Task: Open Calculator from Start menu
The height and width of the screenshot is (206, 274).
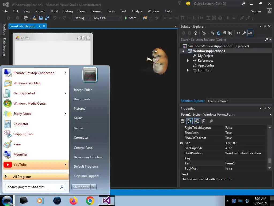Action: (36, 124)
